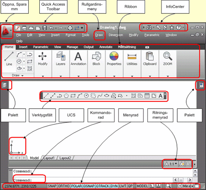Image resolution: width=206 pixels, height=190 pixels.
Task: Open the left-side layers palette icon
Action: click(4, 85)
